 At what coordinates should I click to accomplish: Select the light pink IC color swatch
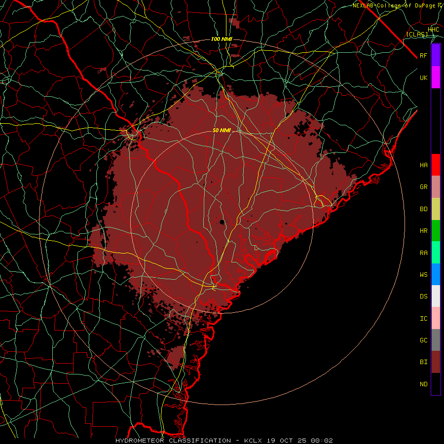[x=436, y=318]
